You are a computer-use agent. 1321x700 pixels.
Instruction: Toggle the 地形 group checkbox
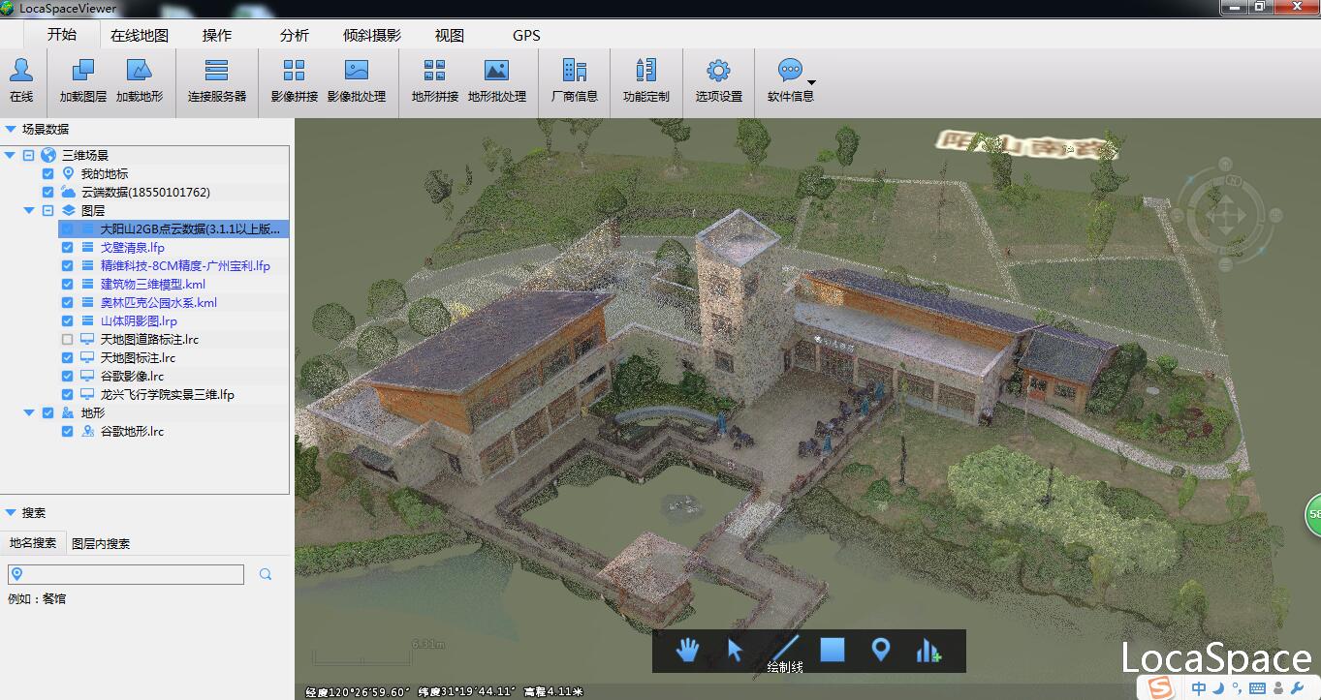coord(47,412)
